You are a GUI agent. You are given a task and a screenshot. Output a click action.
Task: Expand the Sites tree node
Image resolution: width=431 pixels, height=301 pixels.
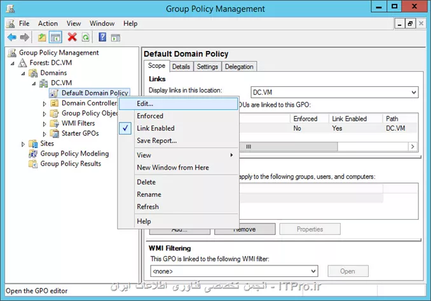point(23,144)
